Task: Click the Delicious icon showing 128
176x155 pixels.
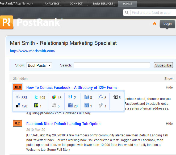Action: click(x=18, y=105)
